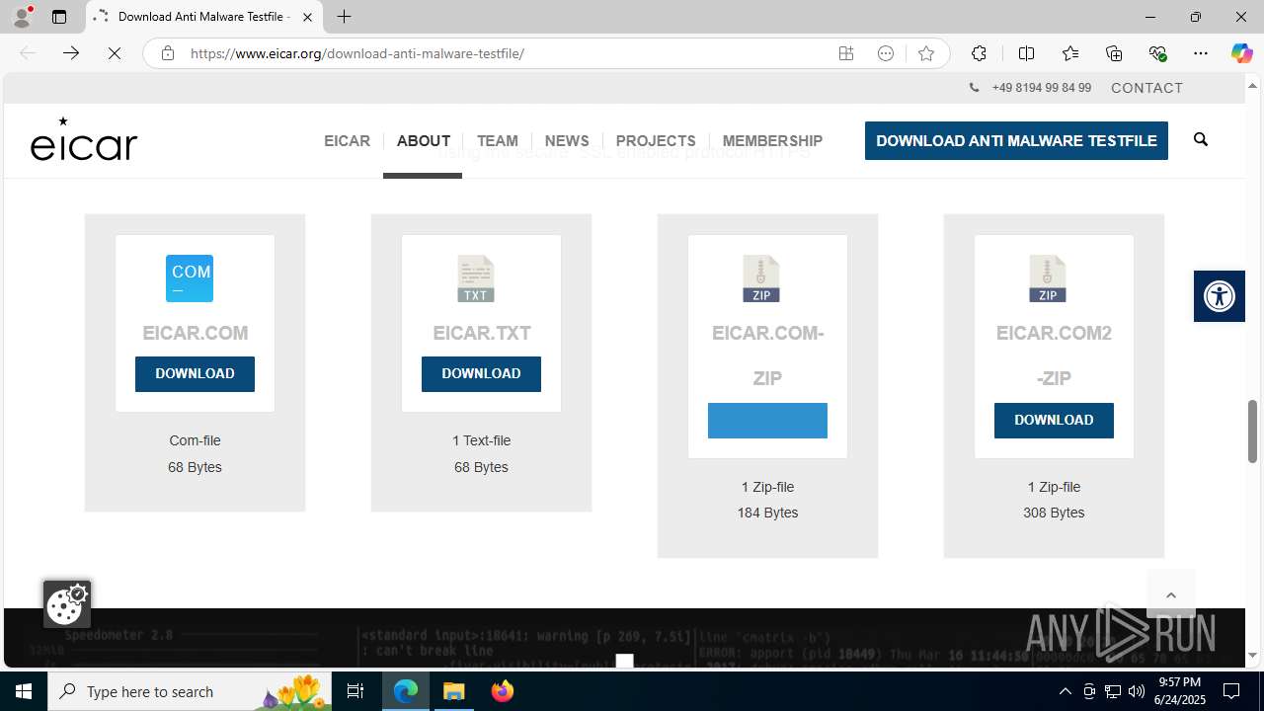
Task: Click the EICAR.COM-ZIP file icon
Action: coord(761,278)
